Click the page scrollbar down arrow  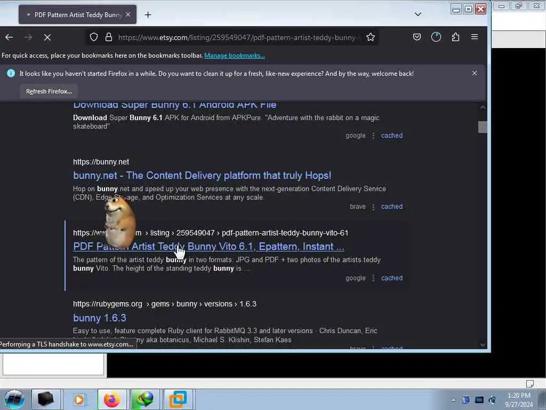pos(482,345)
